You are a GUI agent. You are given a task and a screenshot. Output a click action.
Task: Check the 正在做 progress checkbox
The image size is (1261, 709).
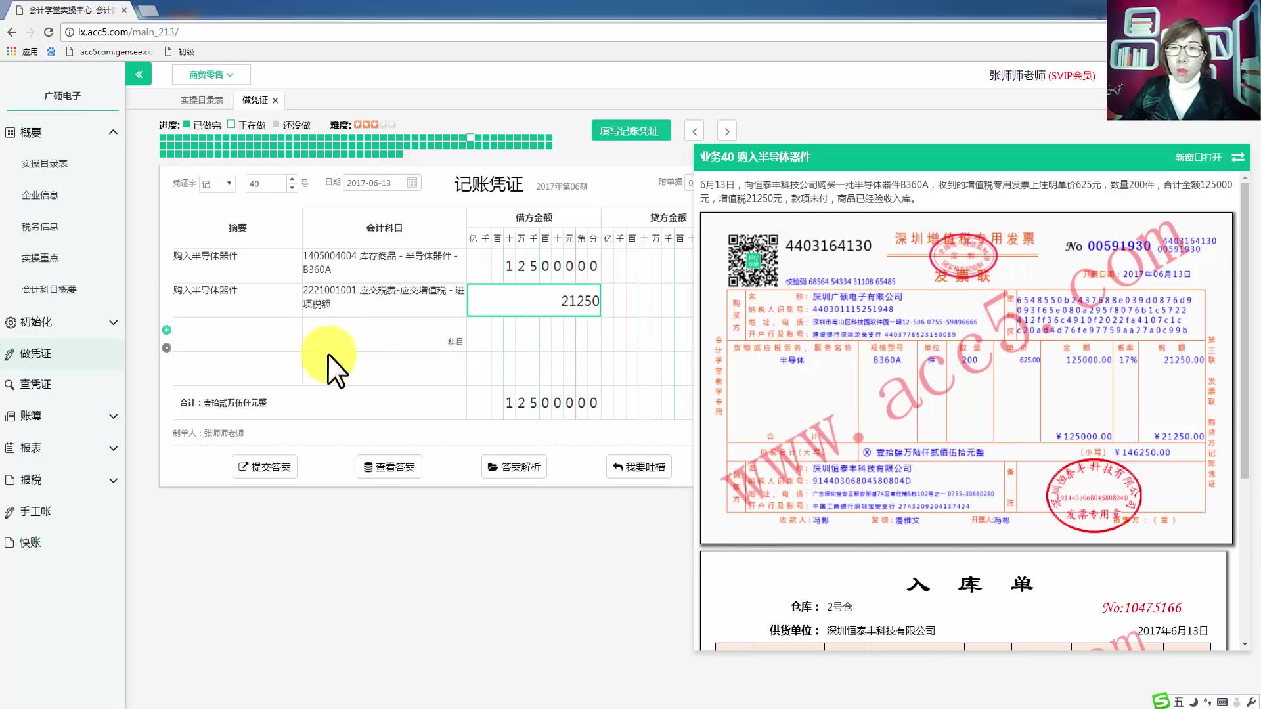click(x=231, y=123)
